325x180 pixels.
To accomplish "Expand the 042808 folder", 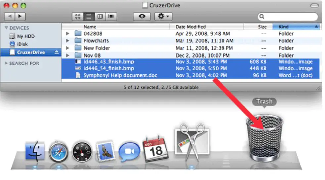I will [x=67, y=33].
